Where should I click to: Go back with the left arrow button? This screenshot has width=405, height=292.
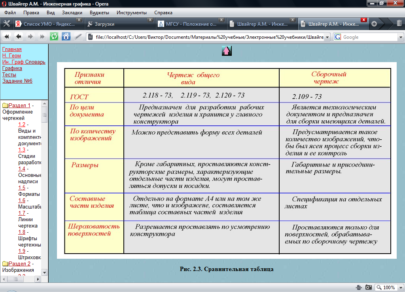(18, 37)
